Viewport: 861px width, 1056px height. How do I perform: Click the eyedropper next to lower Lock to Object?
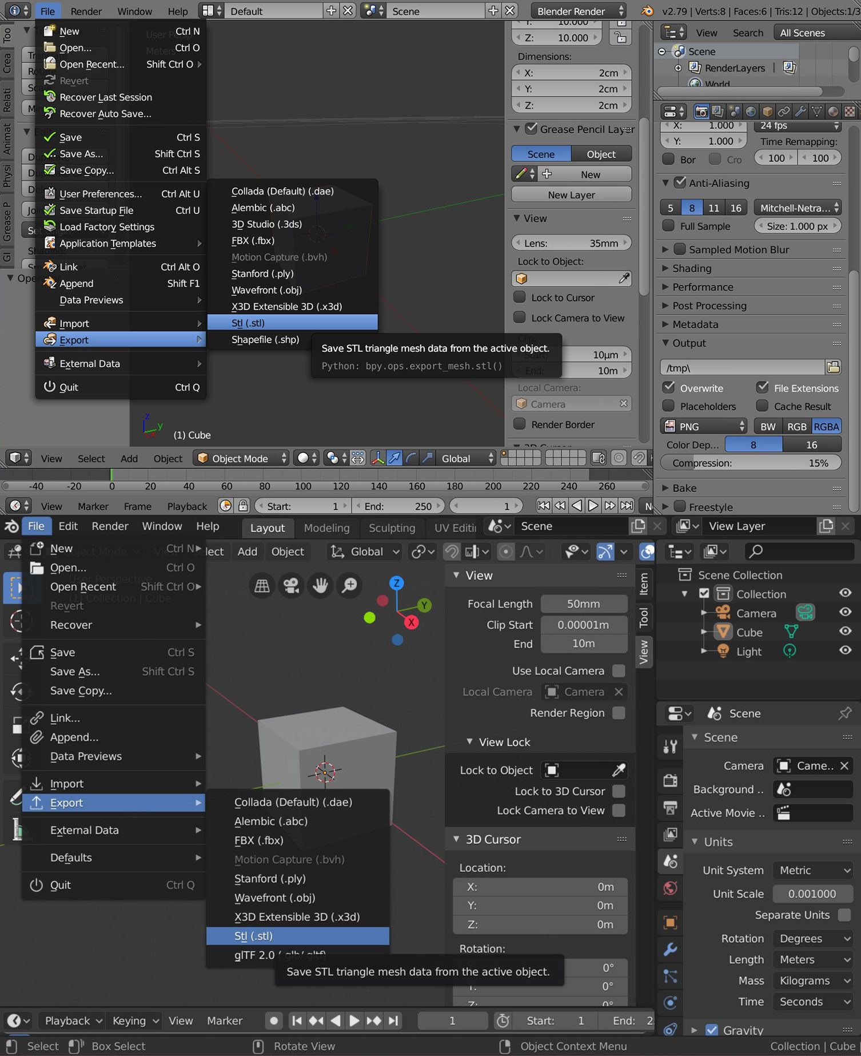coord(619,771)
